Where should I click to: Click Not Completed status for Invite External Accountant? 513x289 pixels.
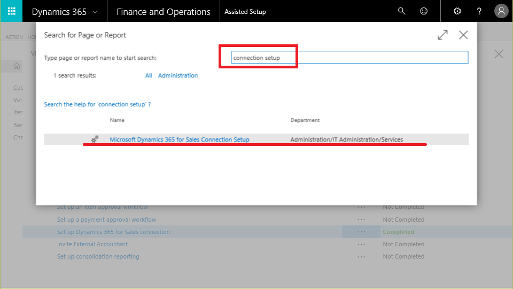(x=404, y=244)
